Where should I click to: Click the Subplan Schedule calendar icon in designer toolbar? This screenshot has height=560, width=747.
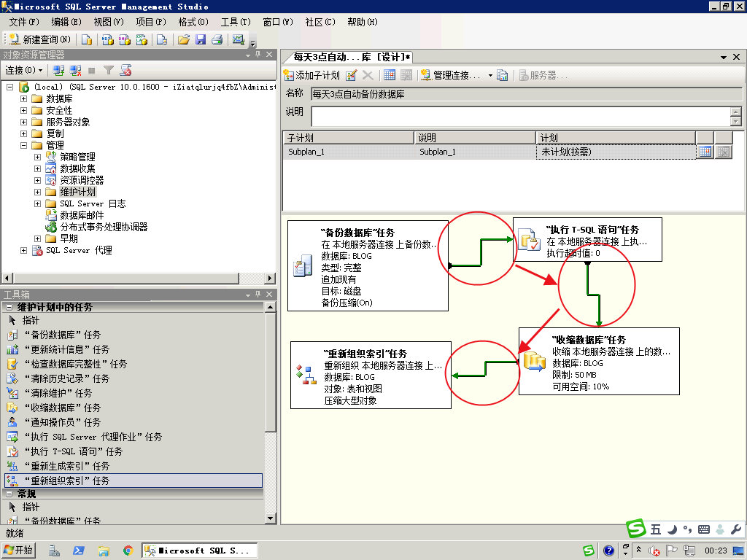[390, 75]
